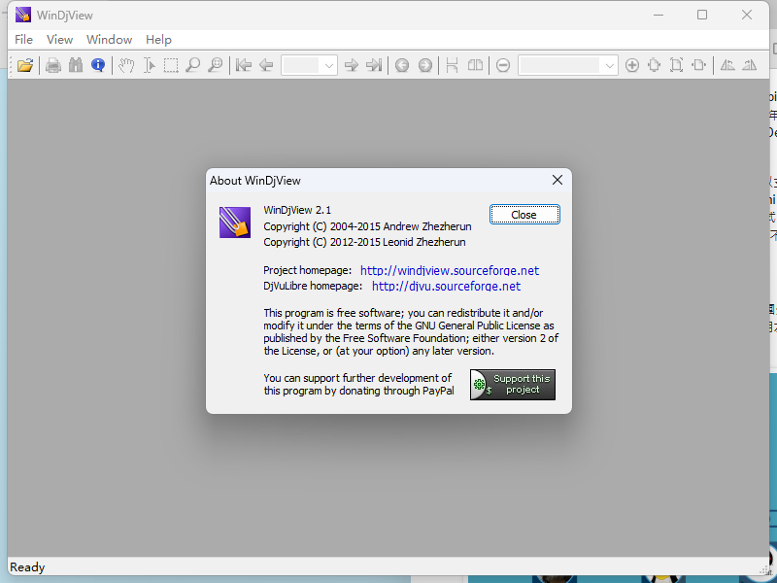Open the Help menu
The image size is (777, 583).
(158, 40)
